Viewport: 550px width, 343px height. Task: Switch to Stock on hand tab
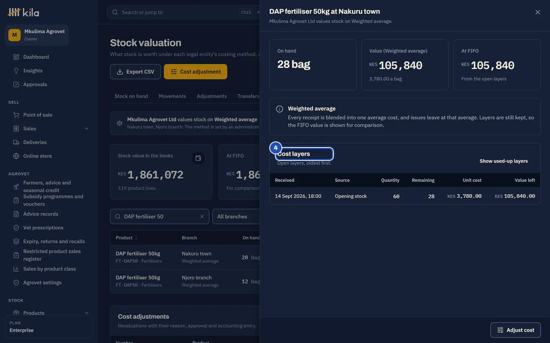pyautogui.click(x=131, y=96)
